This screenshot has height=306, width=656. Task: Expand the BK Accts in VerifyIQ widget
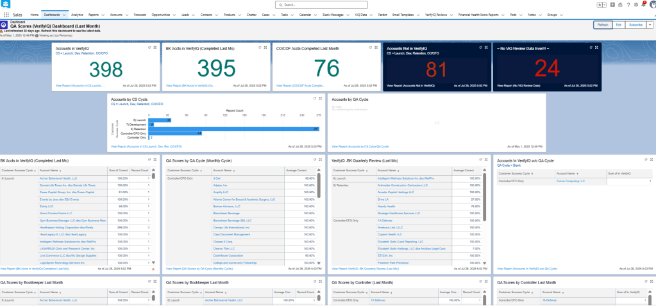(x=265, y=47)
